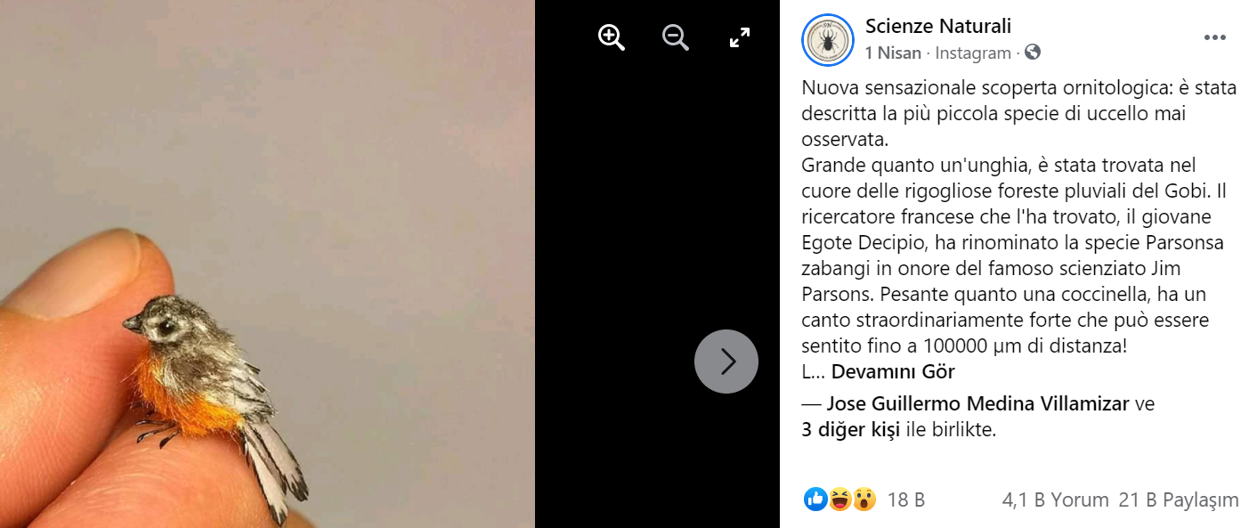Image resolution: width=1249 pixels, height=528 pixels.
Task: Open the 1 Nisan post date link
Action: coord(893,53)
